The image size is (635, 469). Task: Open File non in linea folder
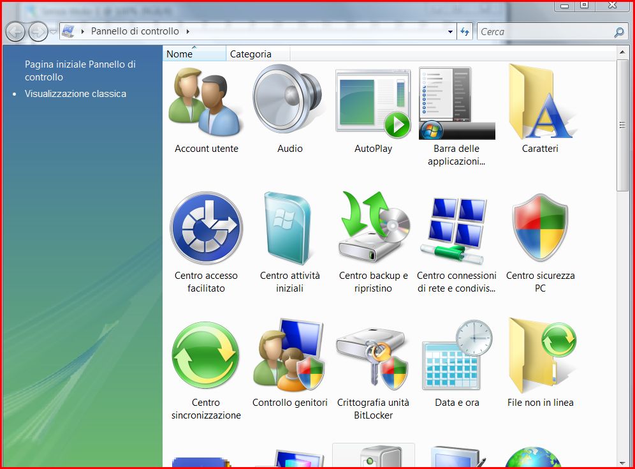[540, 364]
